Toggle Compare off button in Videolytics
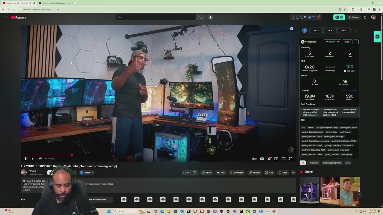 click(x=332, y=42)
